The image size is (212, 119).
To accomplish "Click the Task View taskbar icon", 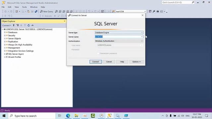I will [60, 116].
